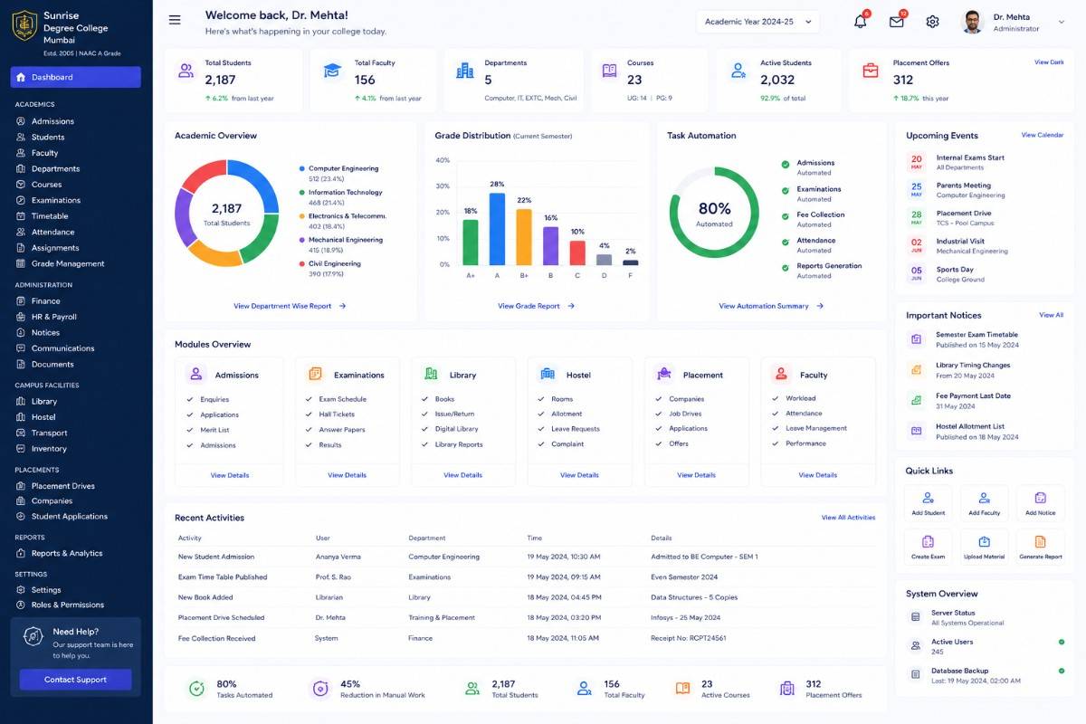
Task: Open the mail envelope icon
Action: tap(896, 22)
